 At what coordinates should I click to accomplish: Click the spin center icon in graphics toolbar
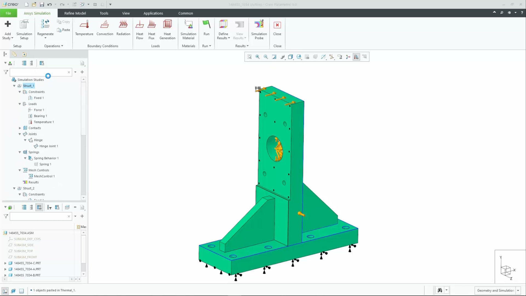pyautogui.click(x=348, y=57)
